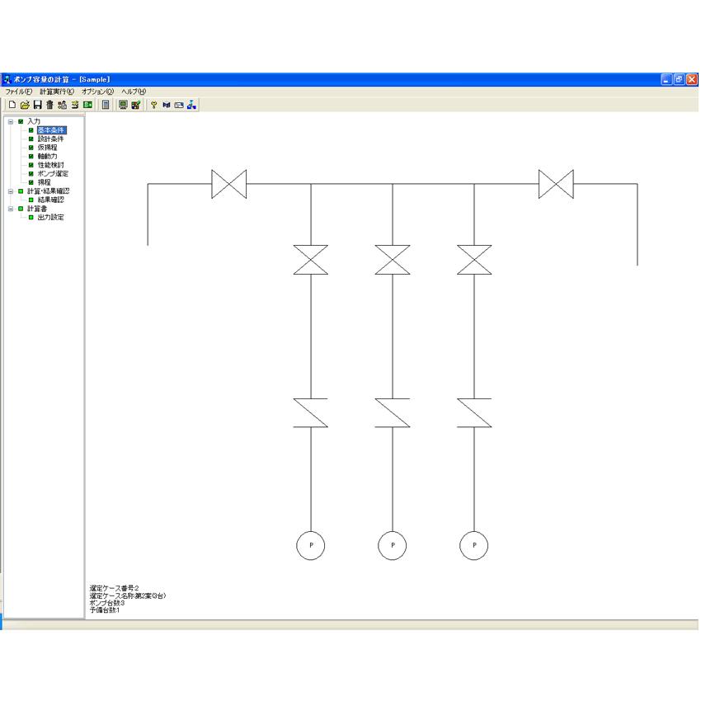Collapse the 計算書 tree node

pos(11,209)
